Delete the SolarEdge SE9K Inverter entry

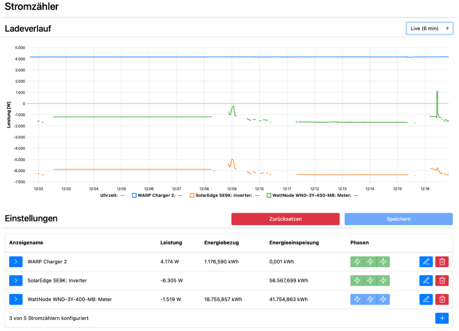pyautogui.click(x=442, y=281)
